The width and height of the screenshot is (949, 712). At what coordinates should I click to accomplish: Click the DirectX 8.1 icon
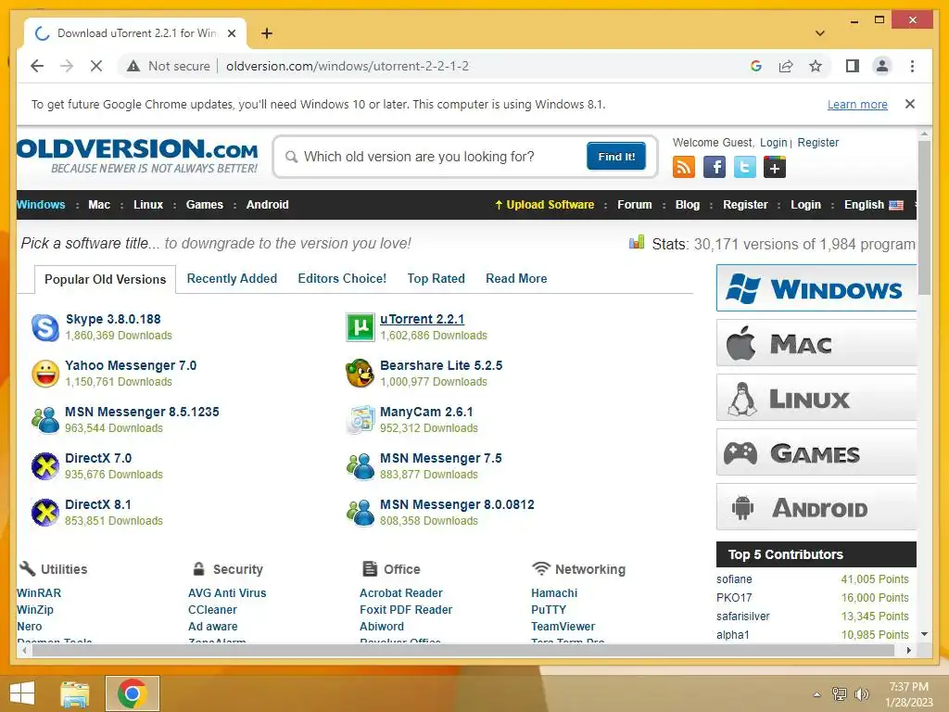pyautogui.click(x=44, y=513)
